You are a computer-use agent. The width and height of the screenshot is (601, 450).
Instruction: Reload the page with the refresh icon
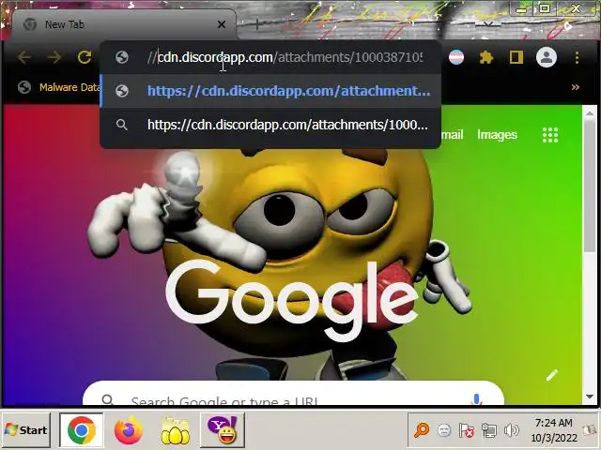coord(85,57)
